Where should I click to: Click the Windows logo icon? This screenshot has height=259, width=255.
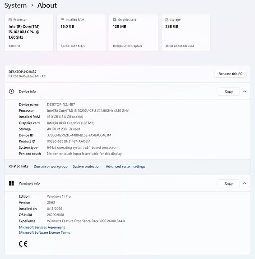click(11, 183)
